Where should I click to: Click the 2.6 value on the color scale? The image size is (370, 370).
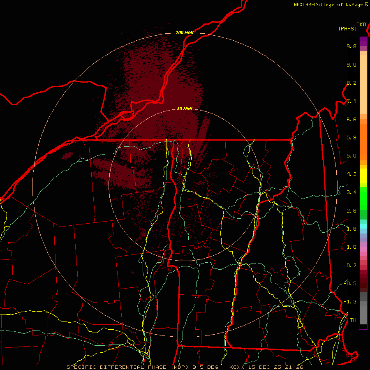click(351, 211)
